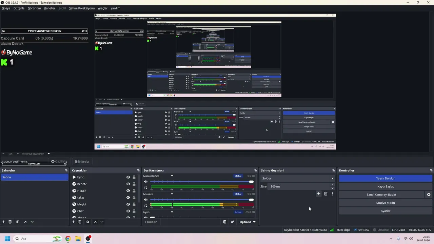The height and width of the screenshot is (244, 434).
Task: Expand the Masaüstü Ses options arrow
Action: (172, 176)
